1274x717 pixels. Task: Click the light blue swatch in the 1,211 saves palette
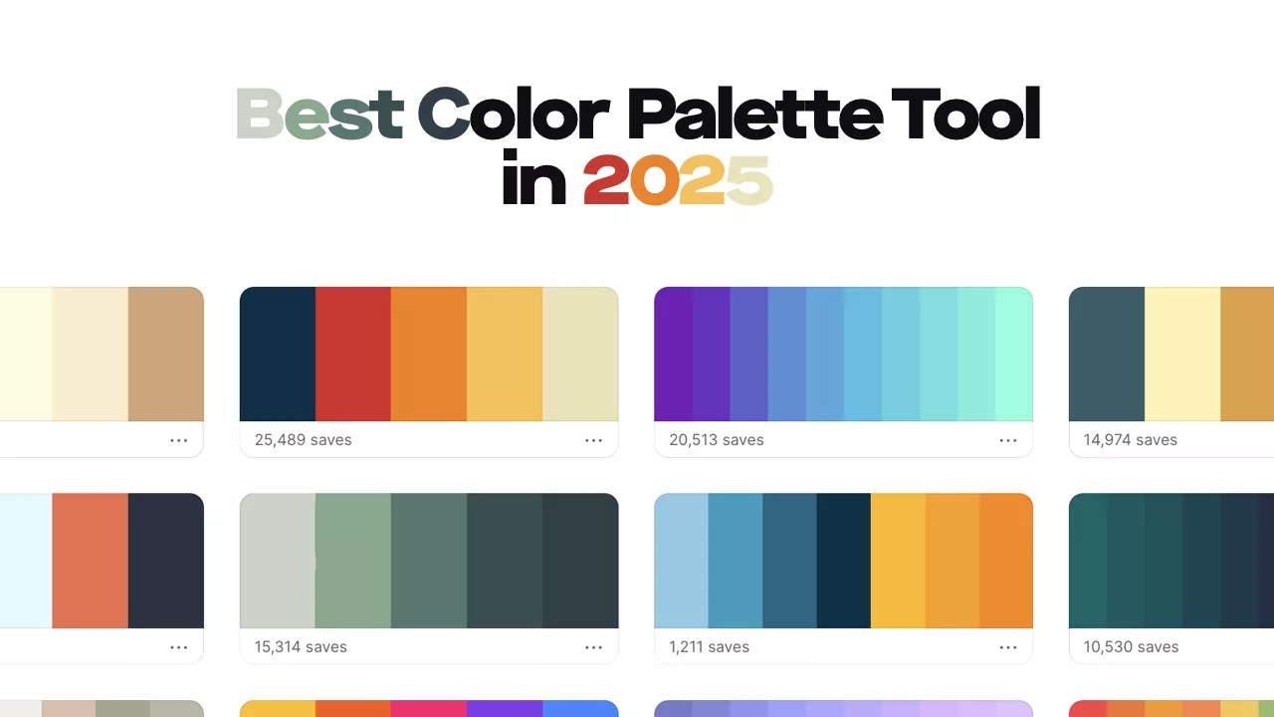point(681,561)
